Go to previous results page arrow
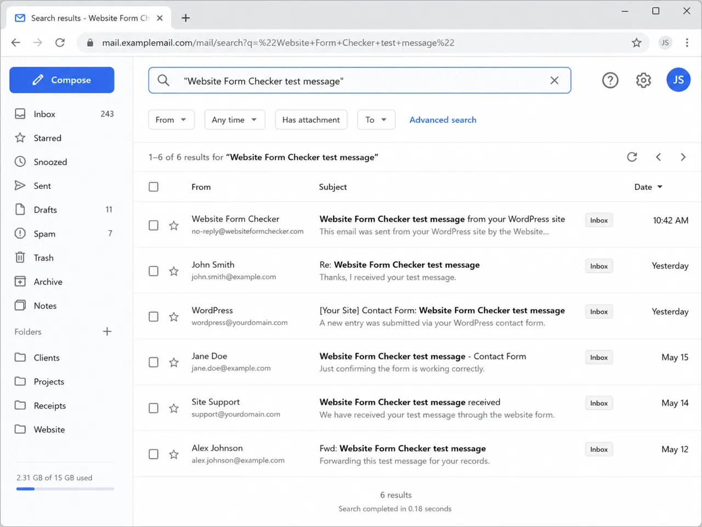Screen dimensions: 702x527 [x=658, y=157]
